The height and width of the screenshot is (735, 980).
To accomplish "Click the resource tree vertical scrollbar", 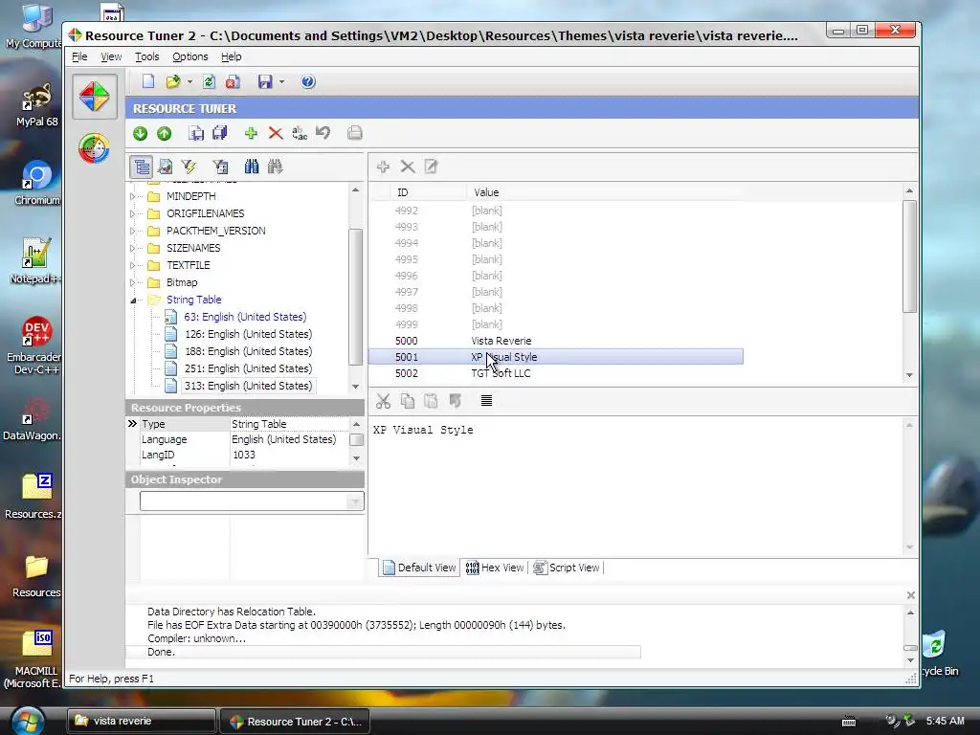I will click(x=355, y=297).
